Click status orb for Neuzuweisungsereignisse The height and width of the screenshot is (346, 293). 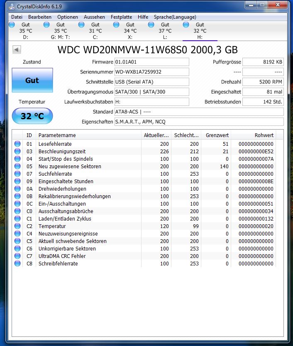[17, 234]
